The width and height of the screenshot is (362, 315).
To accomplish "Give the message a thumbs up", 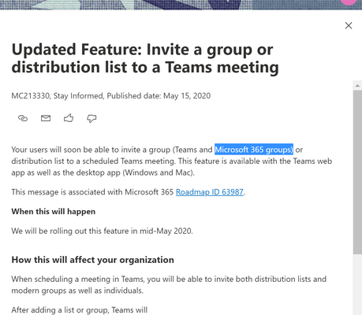I will coord(69,118).
